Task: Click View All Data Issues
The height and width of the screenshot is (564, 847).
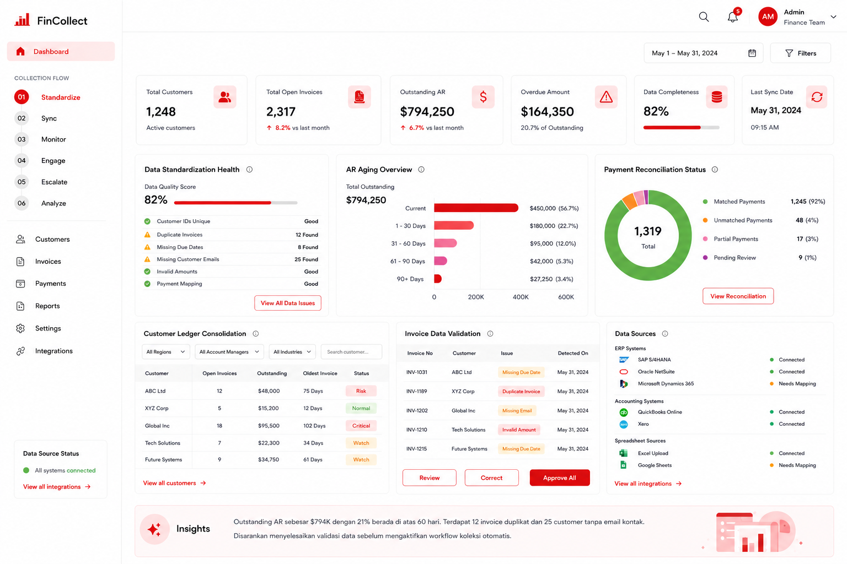Action: pyautogui.click(x=288, y=303)
